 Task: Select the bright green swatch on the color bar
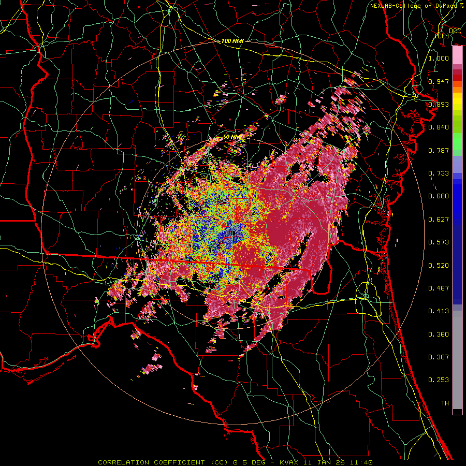pyautogui.click(x=457, y=141)
